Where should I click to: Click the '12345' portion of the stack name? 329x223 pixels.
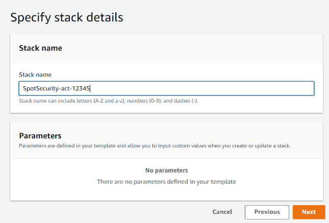coord(82,88)
